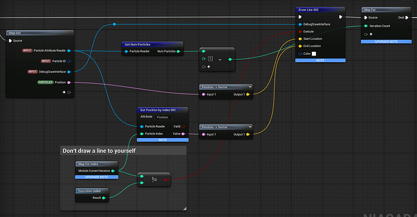Click the Color input pin on Draw Line 002
Viewport: 417px width, 217px height.
[300, 54]
